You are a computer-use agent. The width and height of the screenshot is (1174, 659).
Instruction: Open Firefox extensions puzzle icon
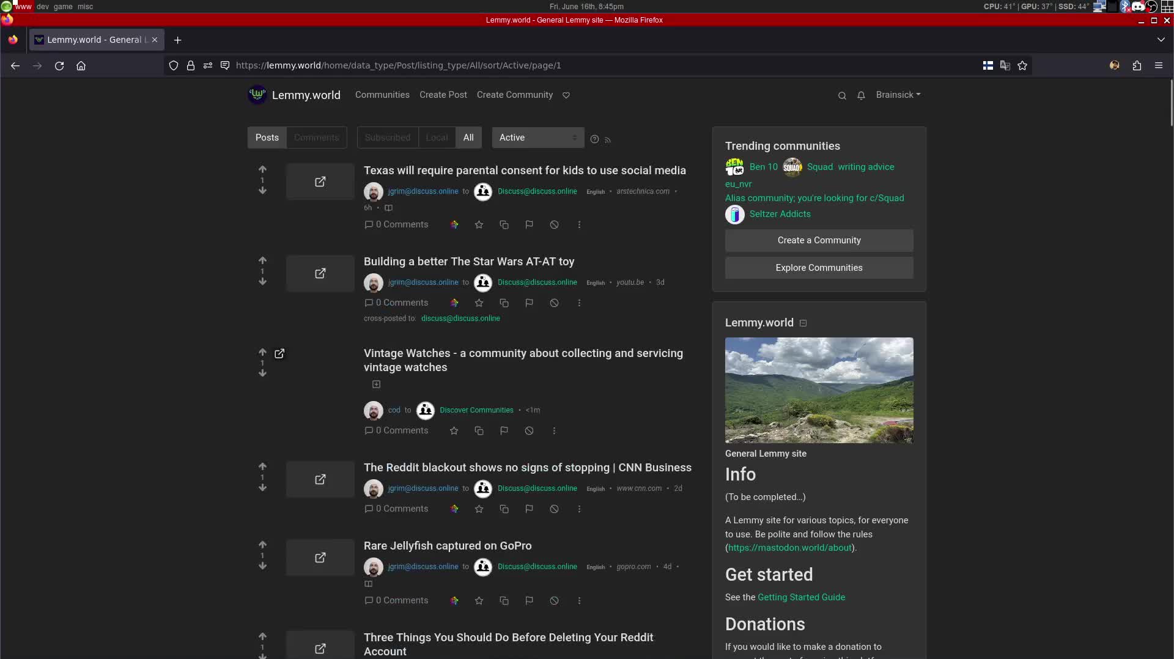pos(1137,65)
